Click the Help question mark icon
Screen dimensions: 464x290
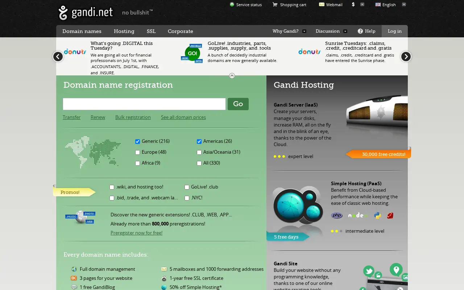(360, 31)
